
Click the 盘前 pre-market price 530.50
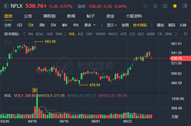tap(95, 6)
